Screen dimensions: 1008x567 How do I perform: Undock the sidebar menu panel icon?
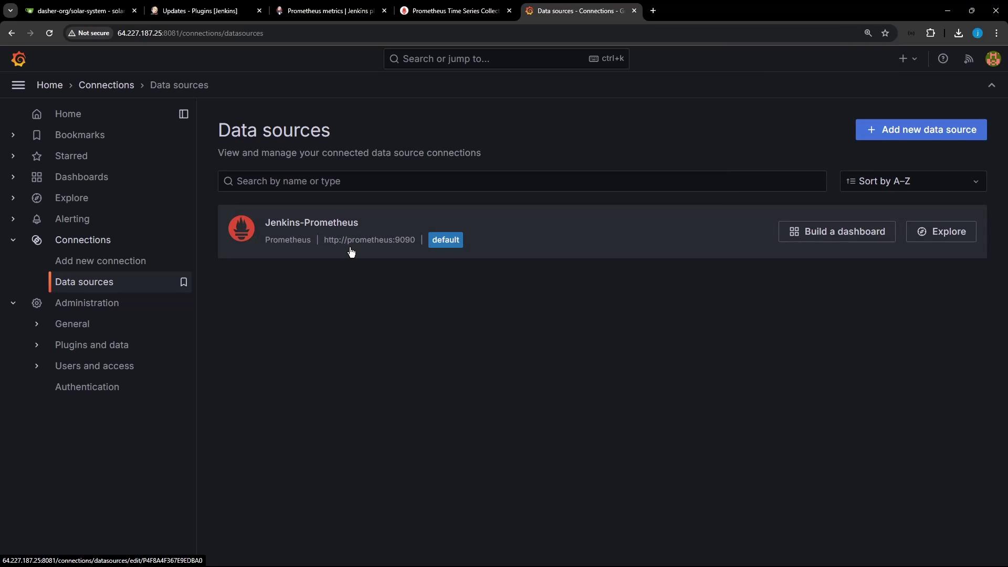tap(184, 114)
